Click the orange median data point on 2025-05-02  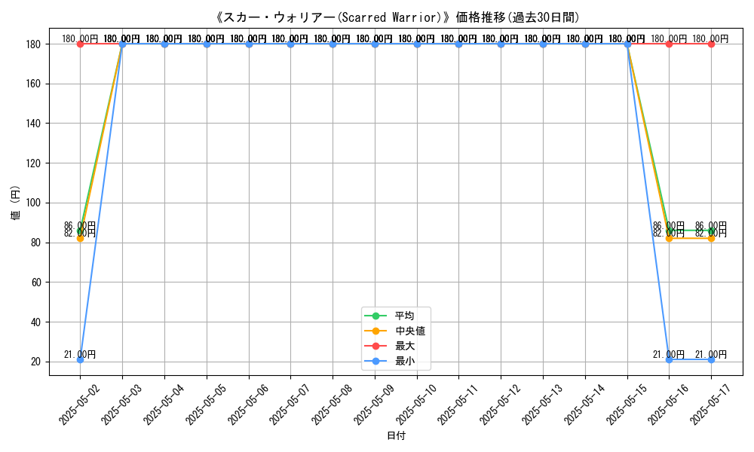(81, 238)
